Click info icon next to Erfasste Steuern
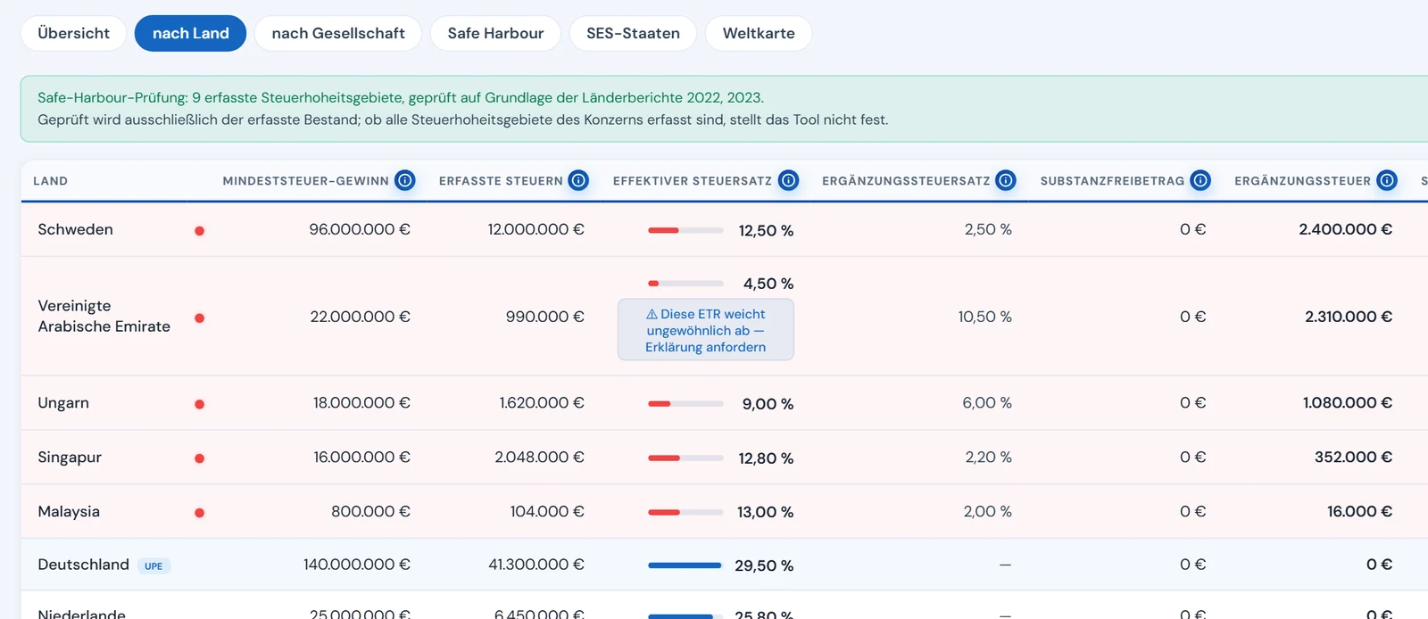 (578, 180)
